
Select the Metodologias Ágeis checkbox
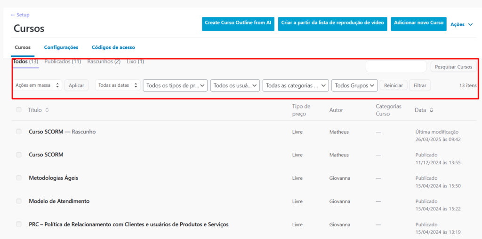pyautogui.click(x=19, y=178)
